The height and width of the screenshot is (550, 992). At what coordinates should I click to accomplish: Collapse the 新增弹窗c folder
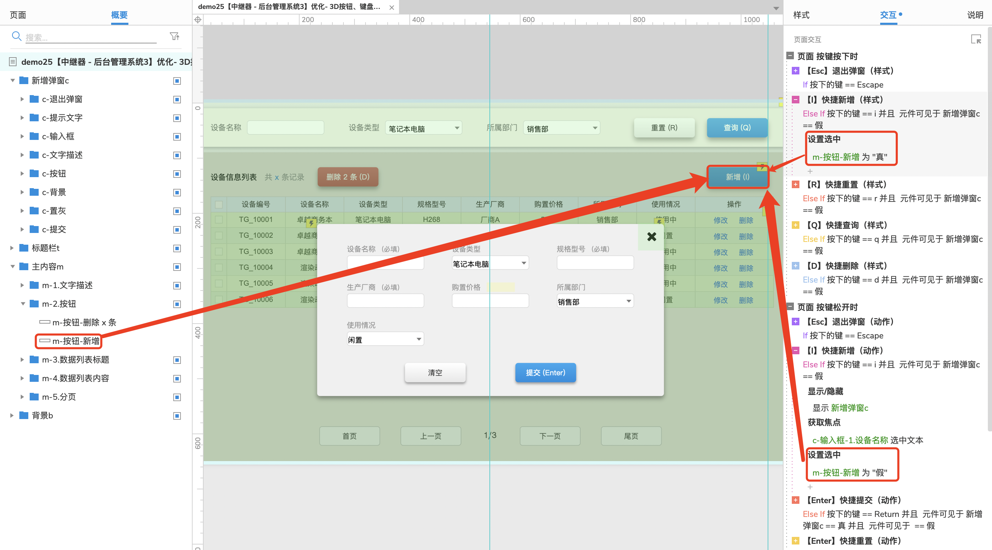click(x=12, y=81)
